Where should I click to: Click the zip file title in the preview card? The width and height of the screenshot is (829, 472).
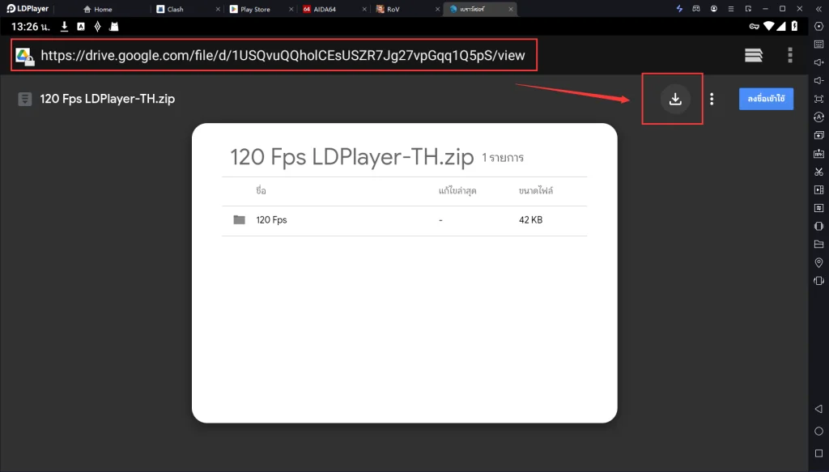tap(351, 157)
